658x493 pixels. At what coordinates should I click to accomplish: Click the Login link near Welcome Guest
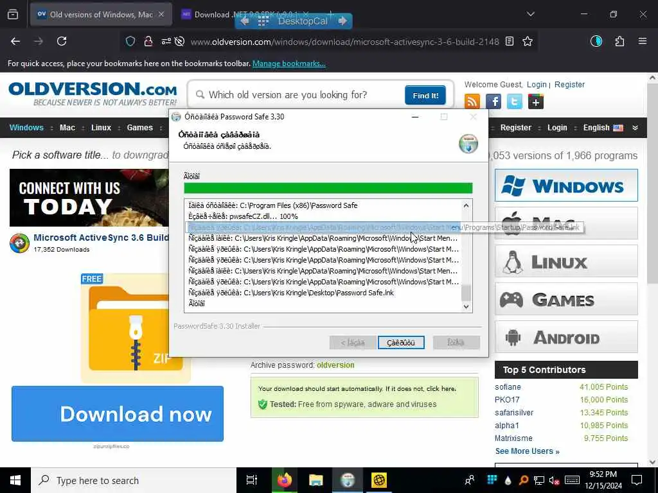537,84
